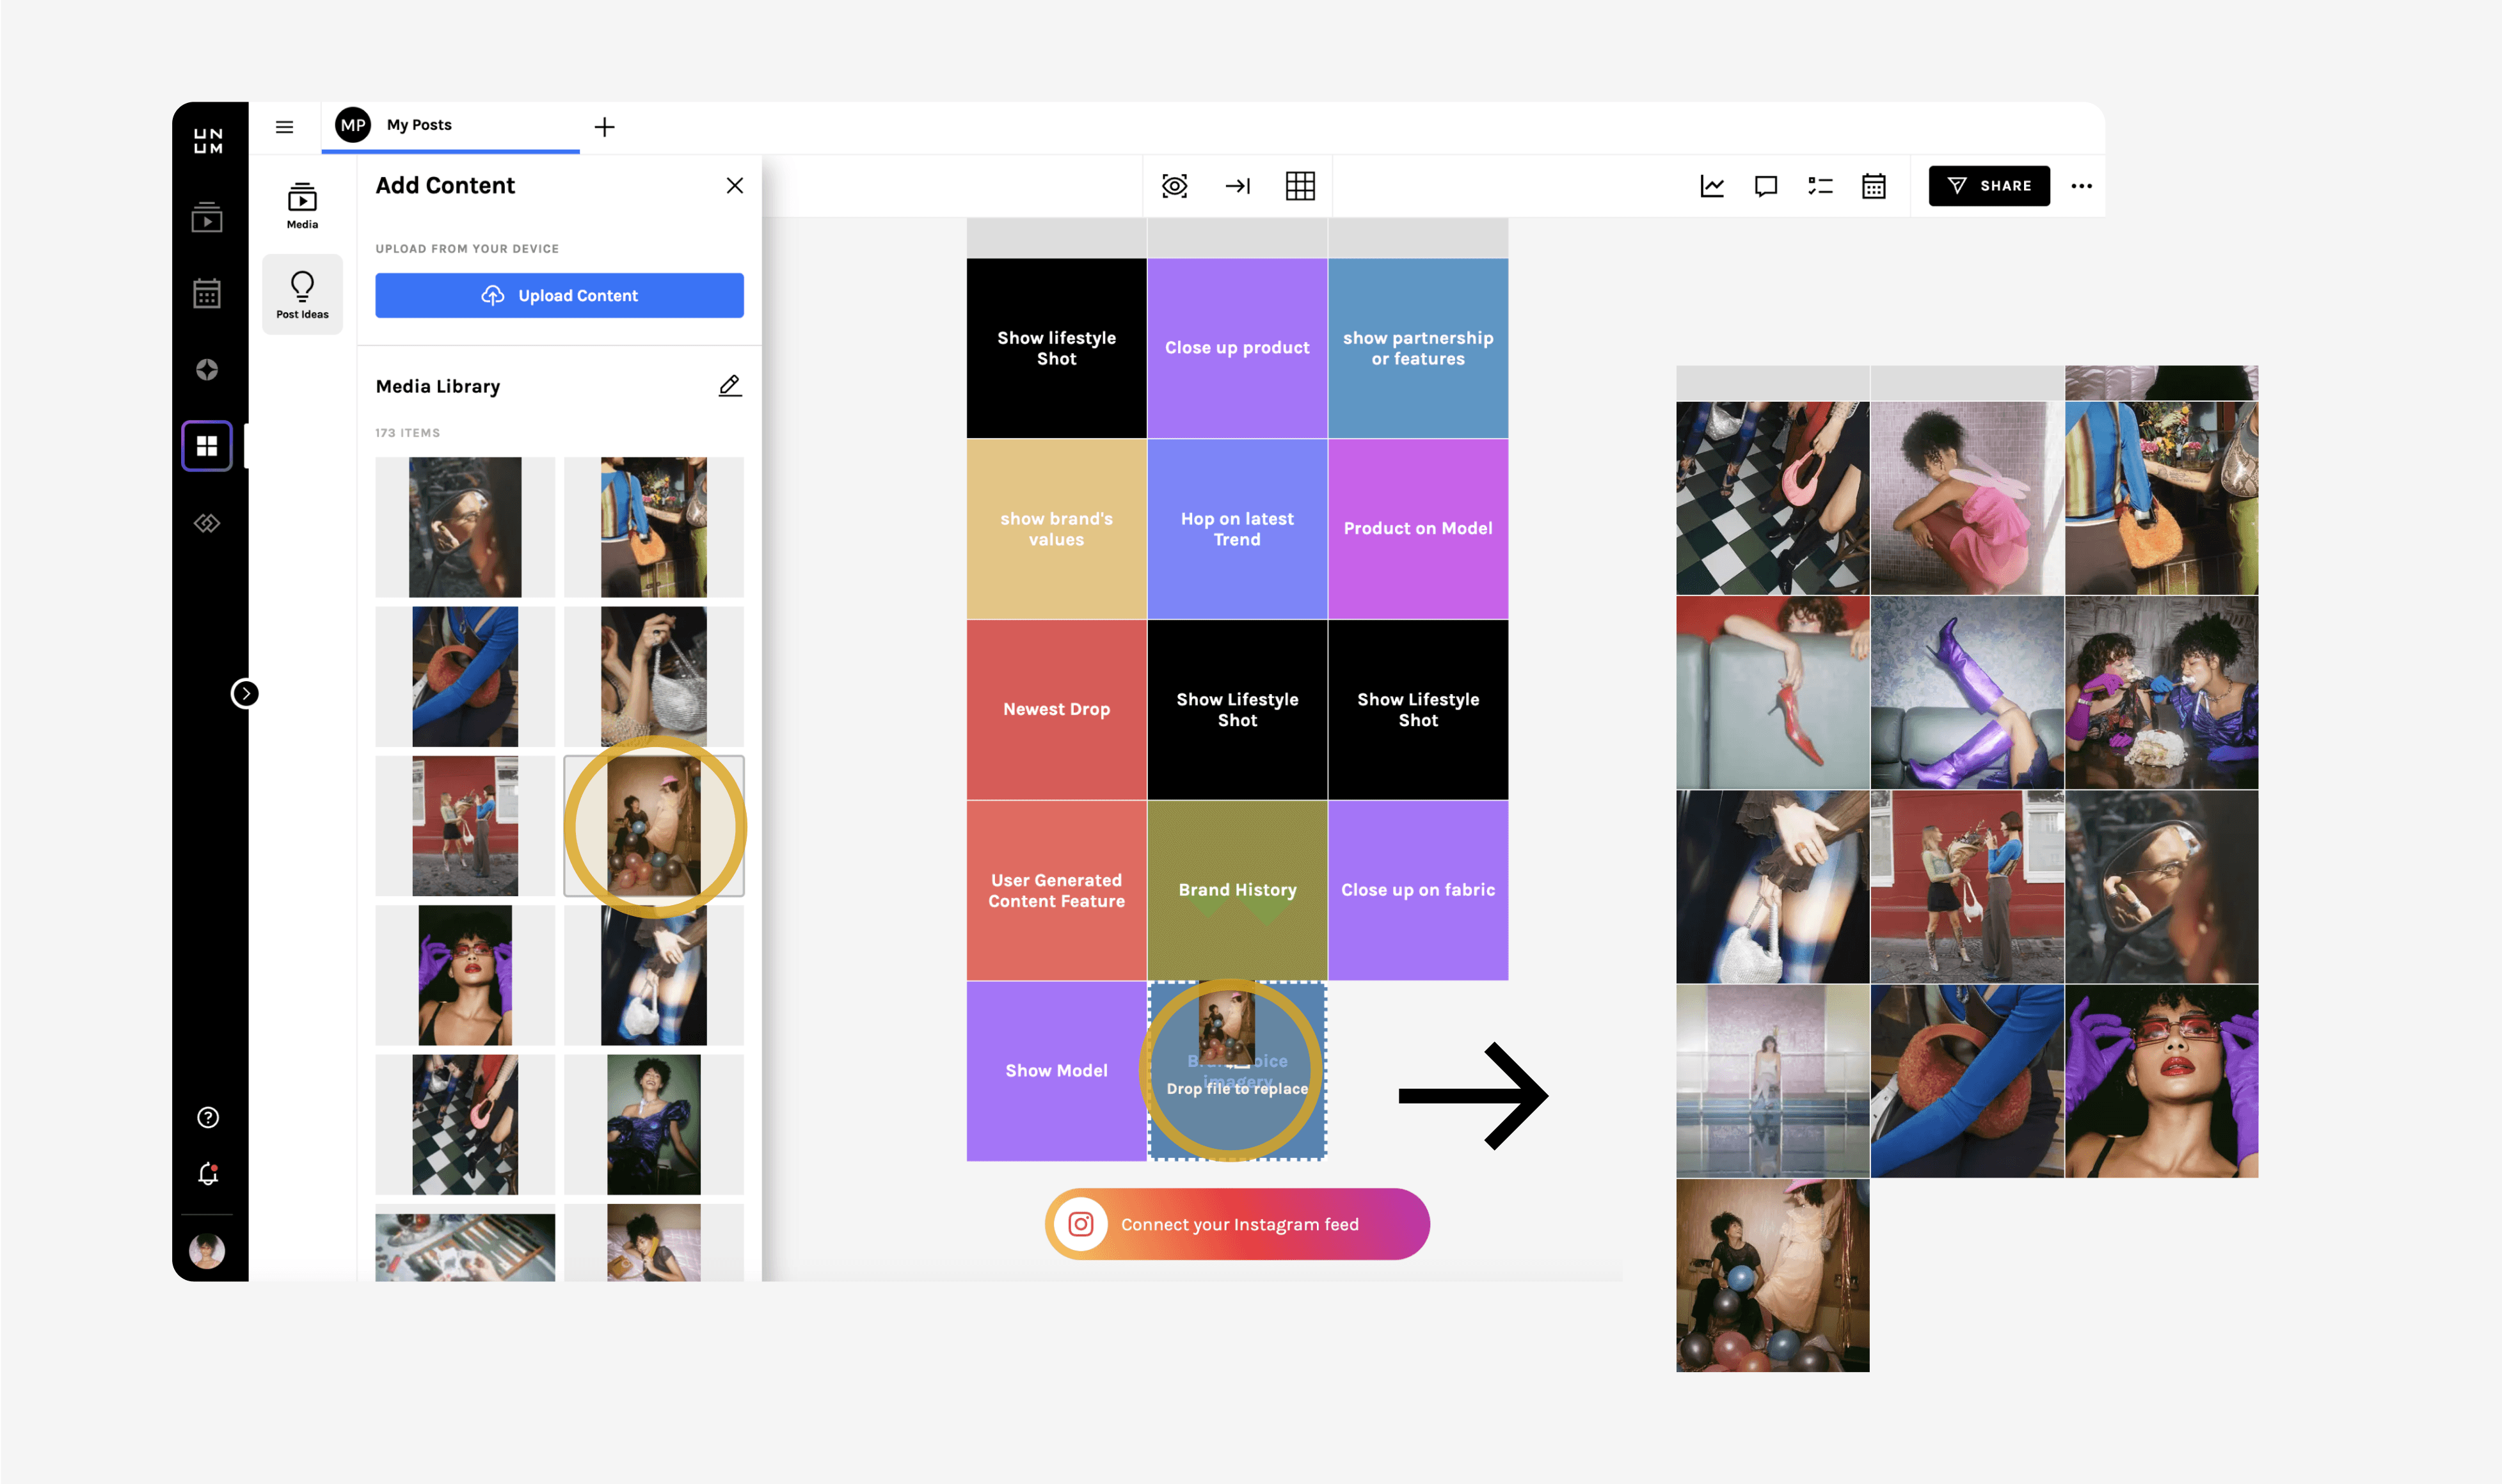The height and width of the screenshot is (1484, 2502).
Task: Edit Media Library with pencil icon
Action: (729, 386)
